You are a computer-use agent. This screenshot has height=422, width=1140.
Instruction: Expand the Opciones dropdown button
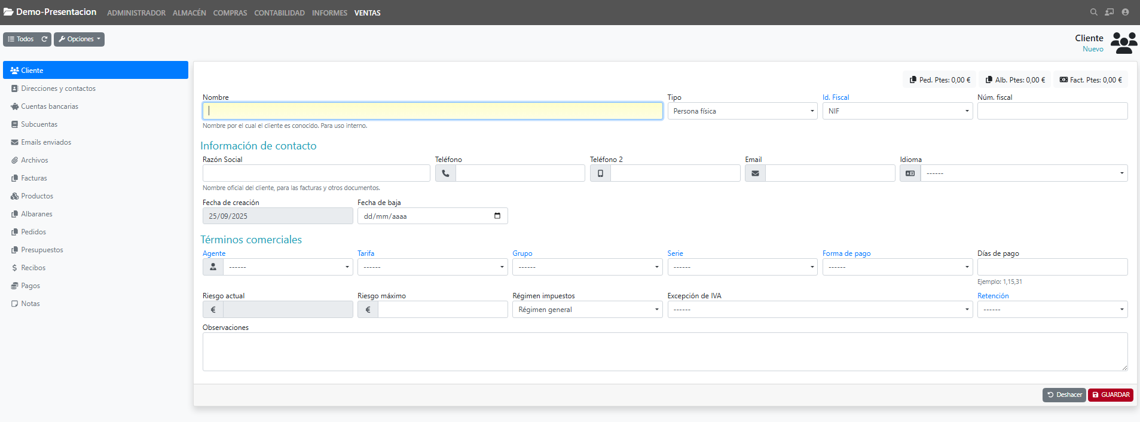(x=79, y=39)
